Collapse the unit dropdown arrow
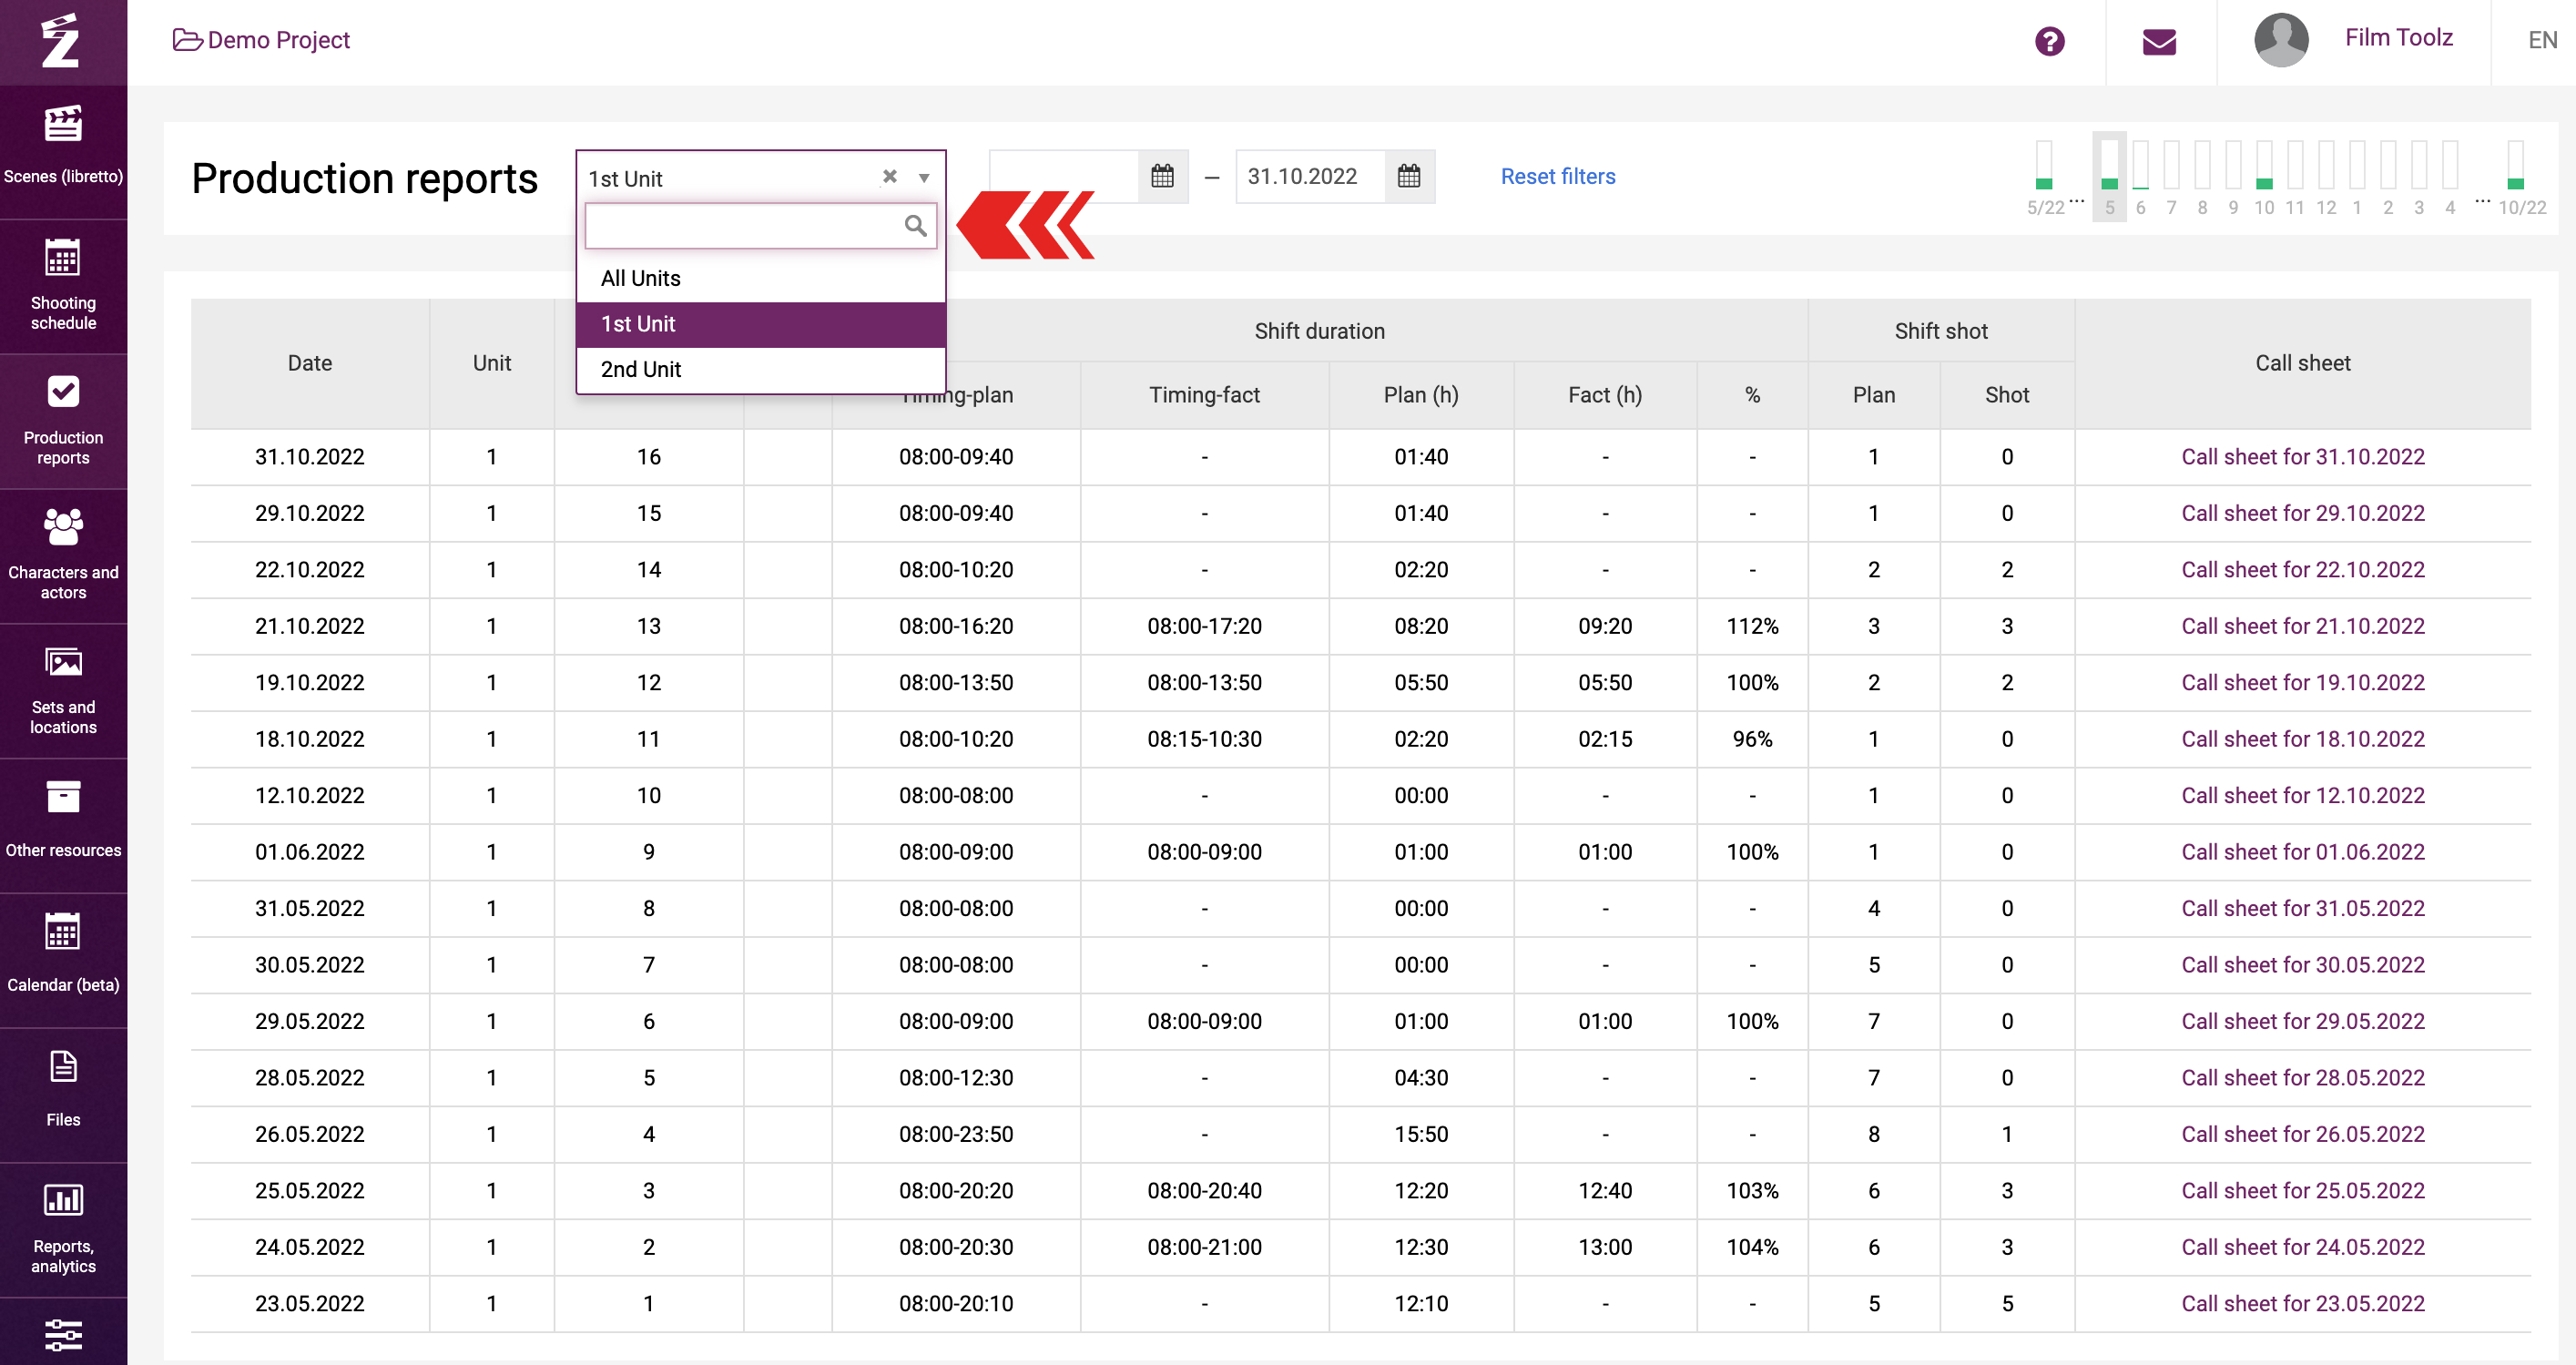The height and width of the screenshot is (1365, 2576). (x=924, y=178)
